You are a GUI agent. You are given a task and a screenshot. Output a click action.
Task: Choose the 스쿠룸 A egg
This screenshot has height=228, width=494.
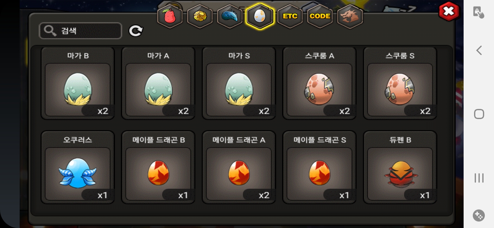(319, 83)
